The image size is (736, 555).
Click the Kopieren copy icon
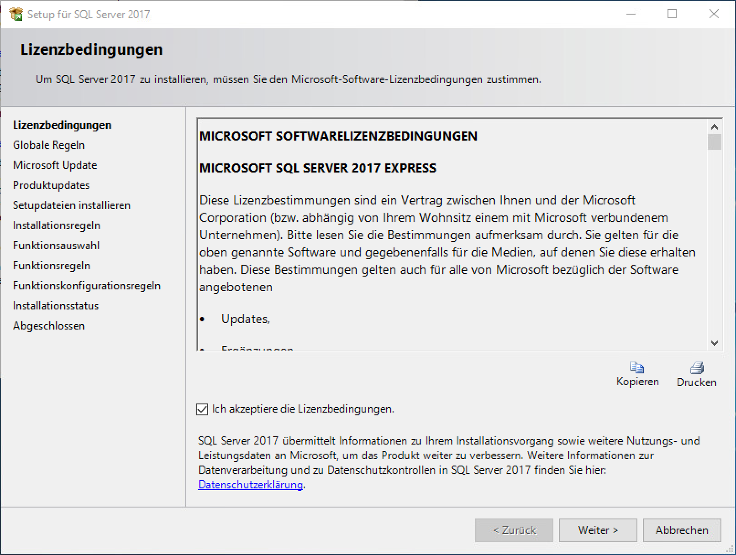637,368
